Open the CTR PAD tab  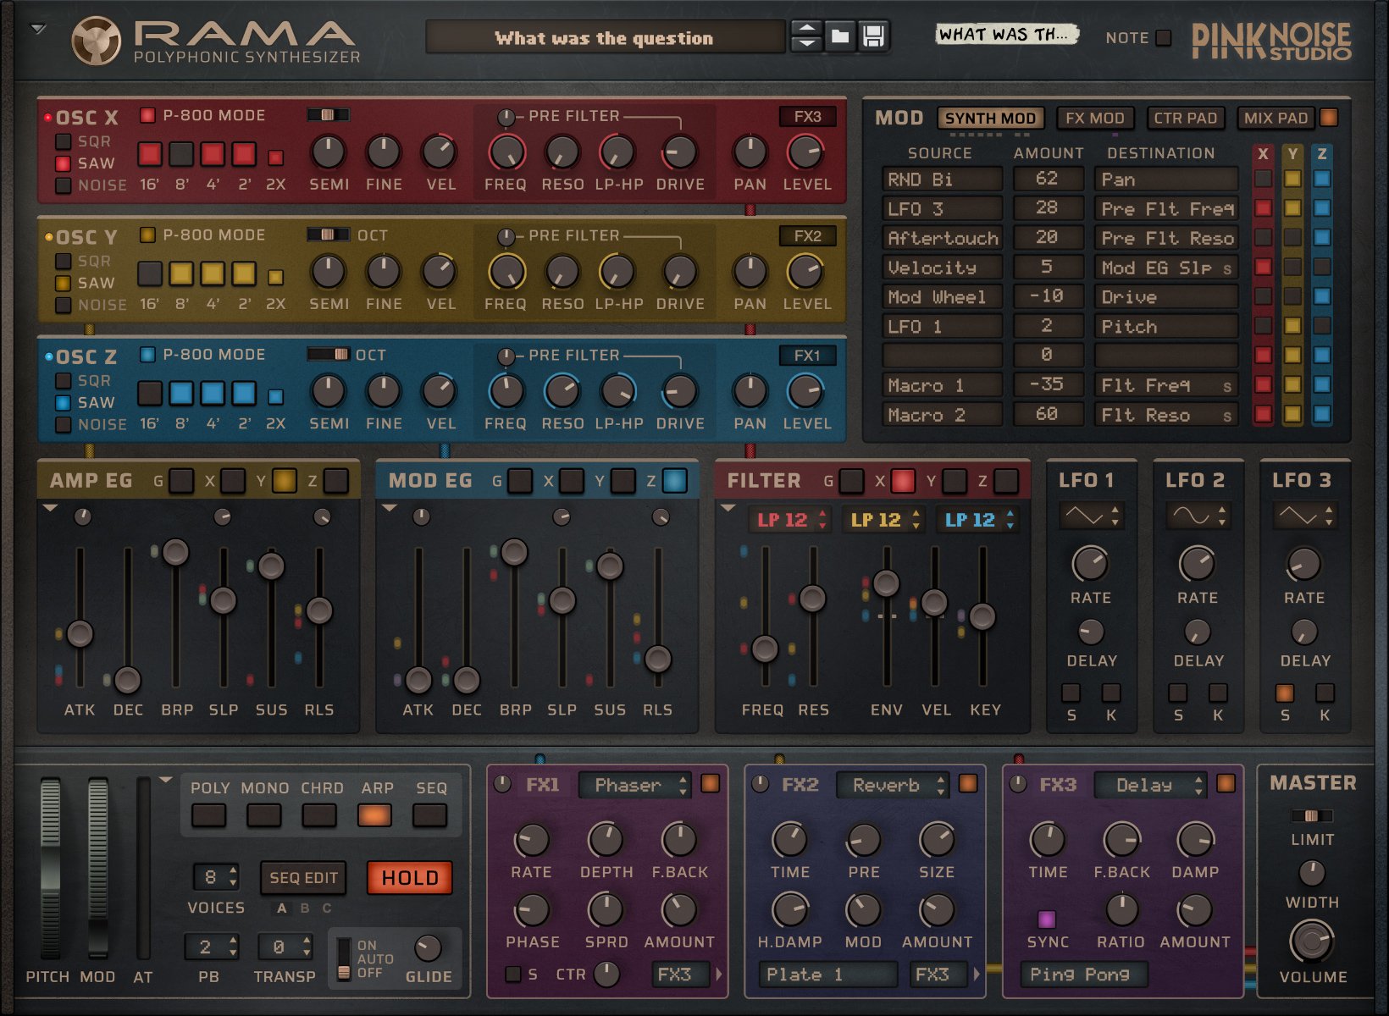coord(1186,118)
